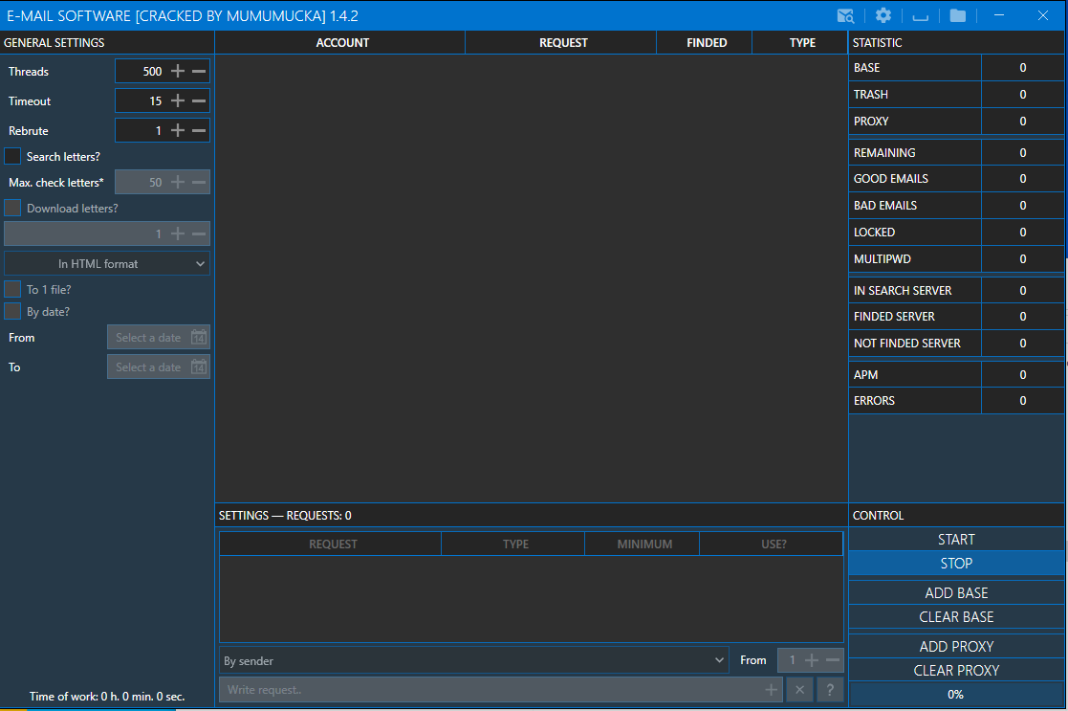Enable the Search letters checkbox
Screen dimensions: 1068x711
point(13,156)
